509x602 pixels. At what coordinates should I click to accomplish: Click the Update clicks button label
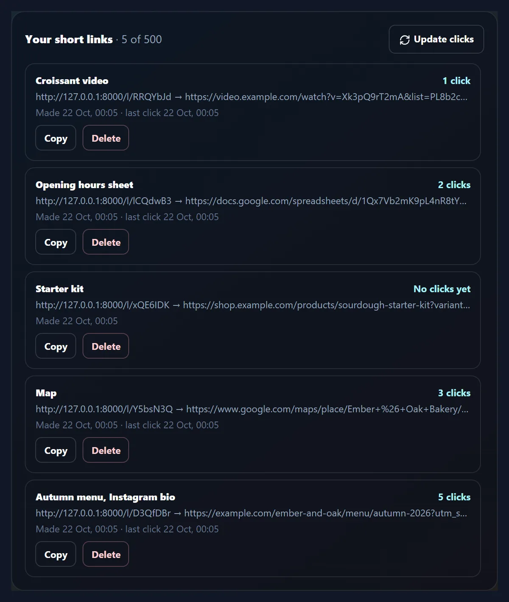444,39
